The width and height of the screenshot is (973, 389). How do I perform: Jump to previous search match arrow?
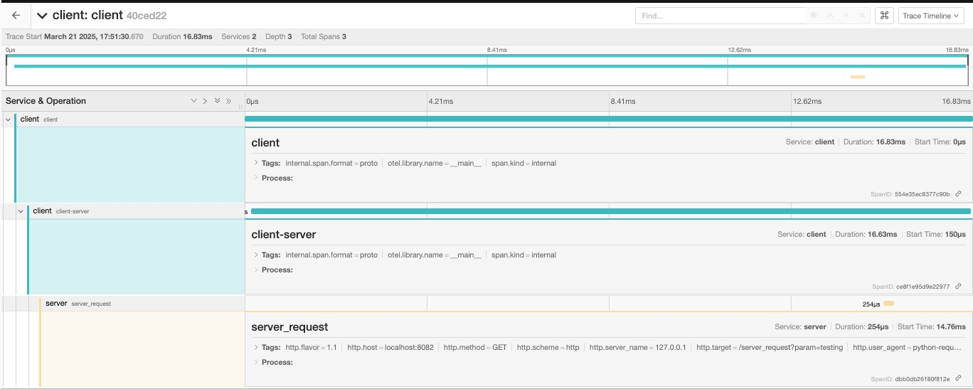[x=830, y=16]
